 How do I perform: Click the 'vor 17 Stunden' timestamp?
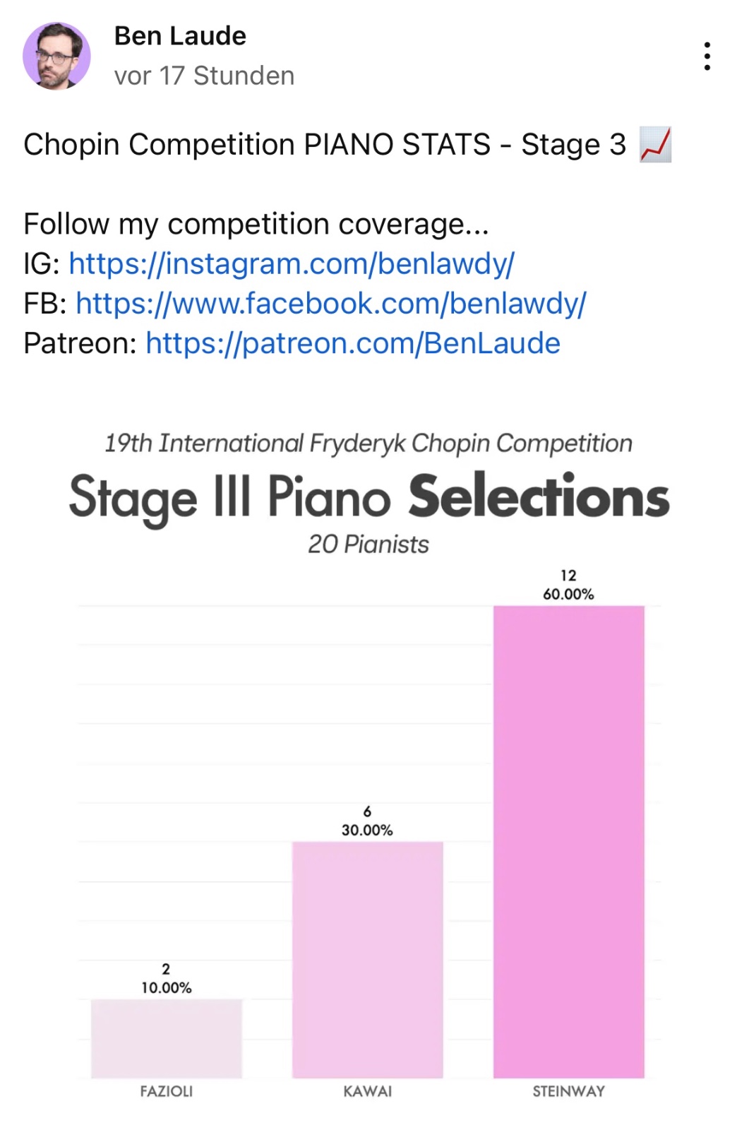click(x=204, y=76)
